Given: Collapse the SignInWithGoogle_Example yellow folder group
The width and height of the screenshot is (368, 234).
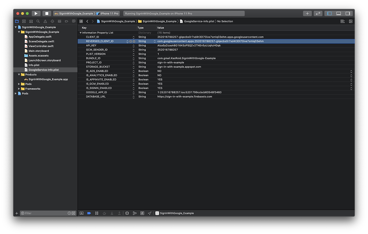Looking at the screenshot, I should (19, 32).
